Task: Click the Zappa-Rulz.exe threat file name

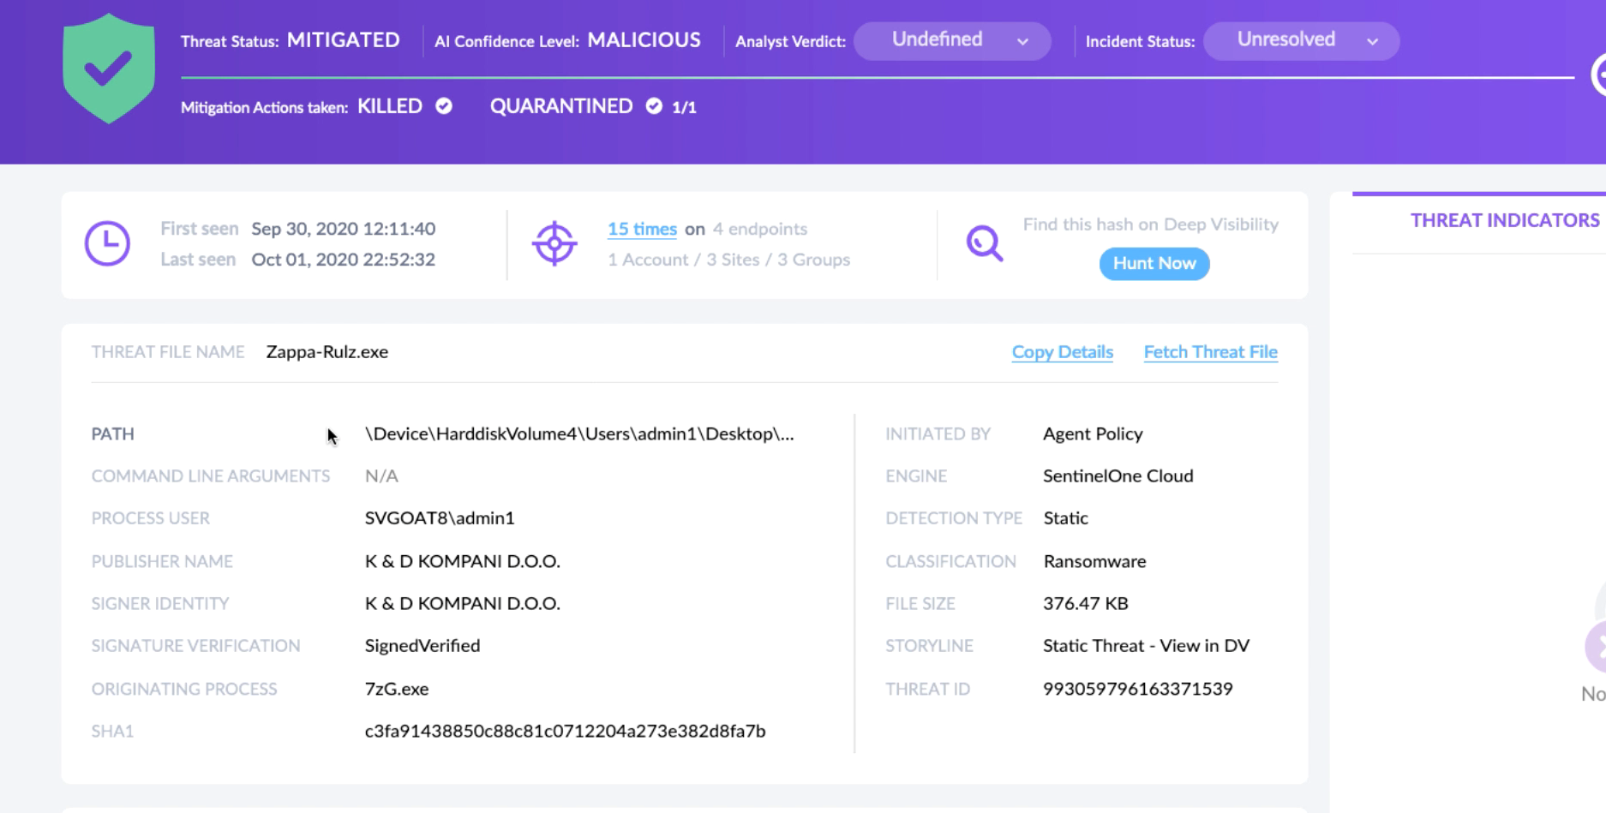Action: coord(326,351)
